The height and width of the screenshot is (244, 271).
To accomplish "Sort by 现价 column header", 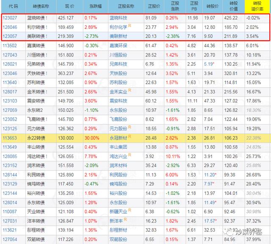I will pos(69,6).
